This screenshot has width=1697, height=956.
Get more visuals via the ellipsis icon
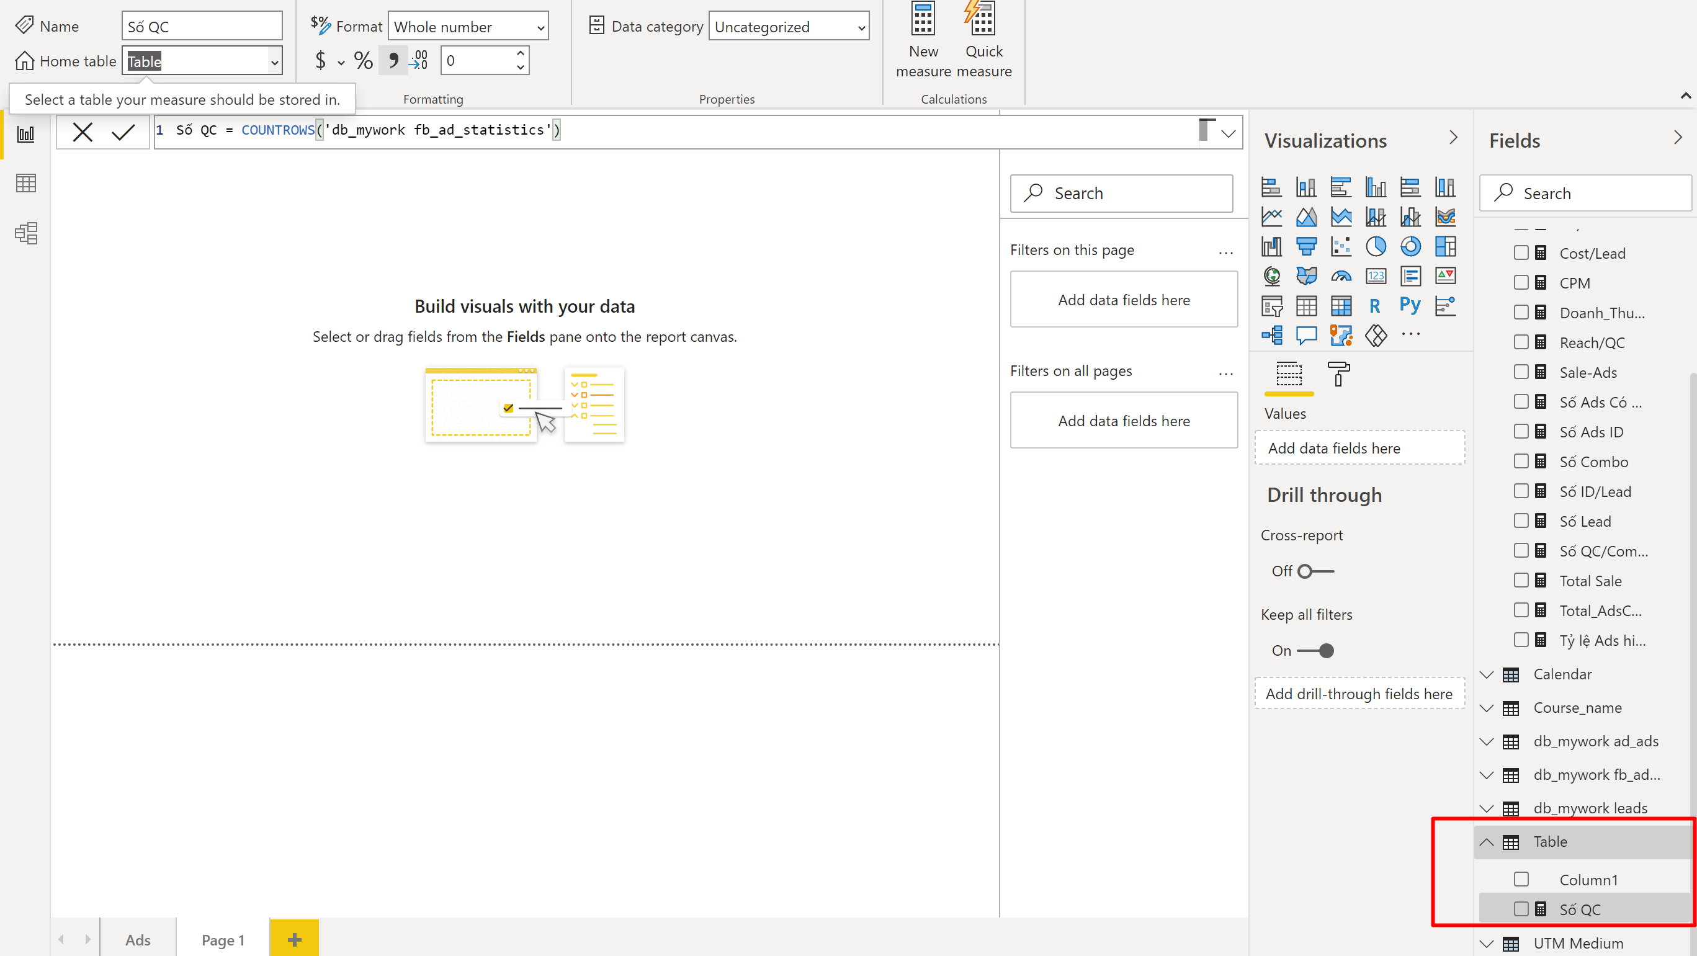[1410, 335]
